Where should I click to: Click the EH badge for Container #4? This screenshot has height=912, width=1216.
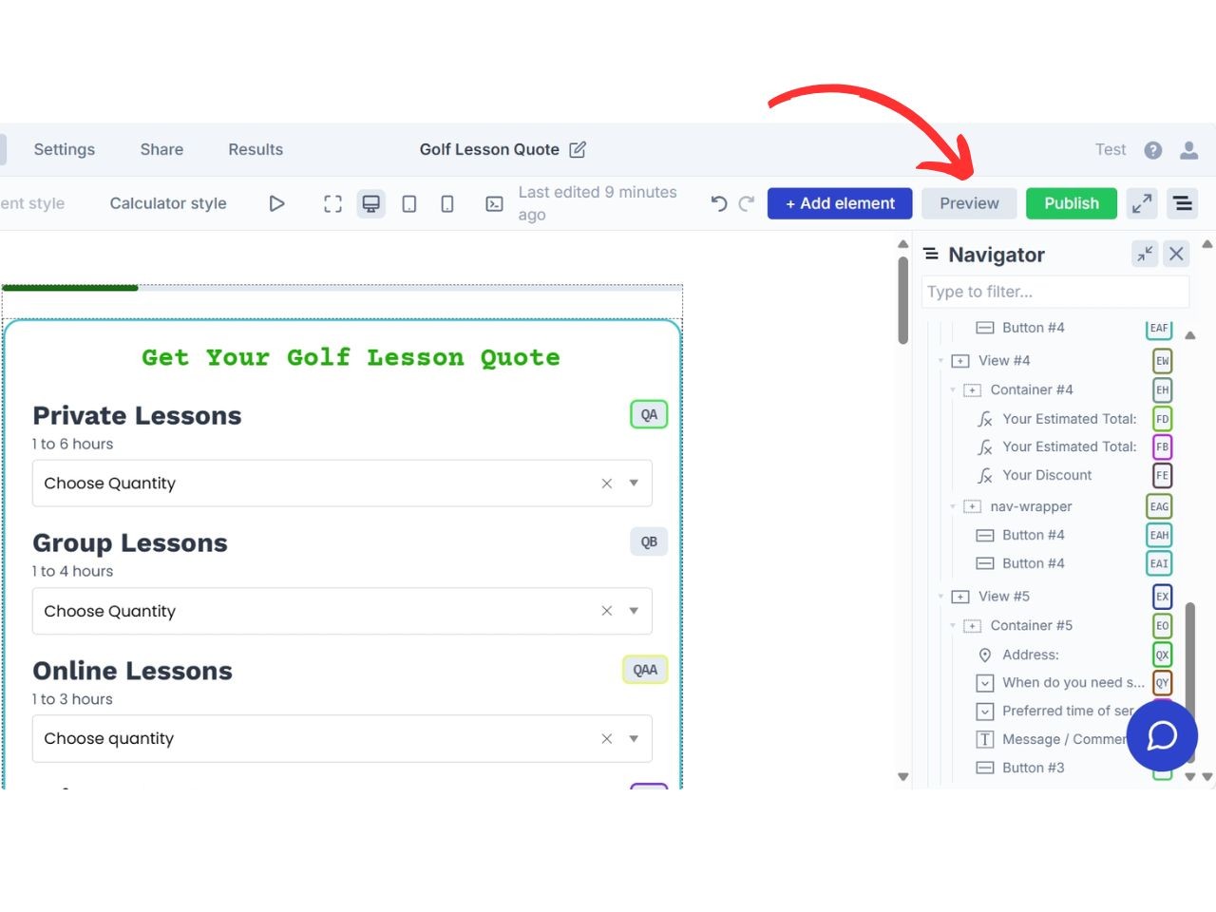tap(1163, 389)
